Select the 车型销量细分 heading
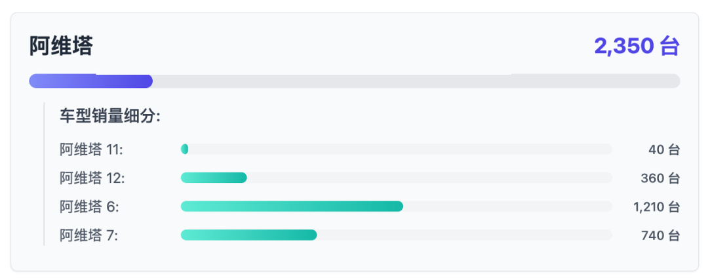The width and height of the screenshot is (708, 278). [111, 117]
